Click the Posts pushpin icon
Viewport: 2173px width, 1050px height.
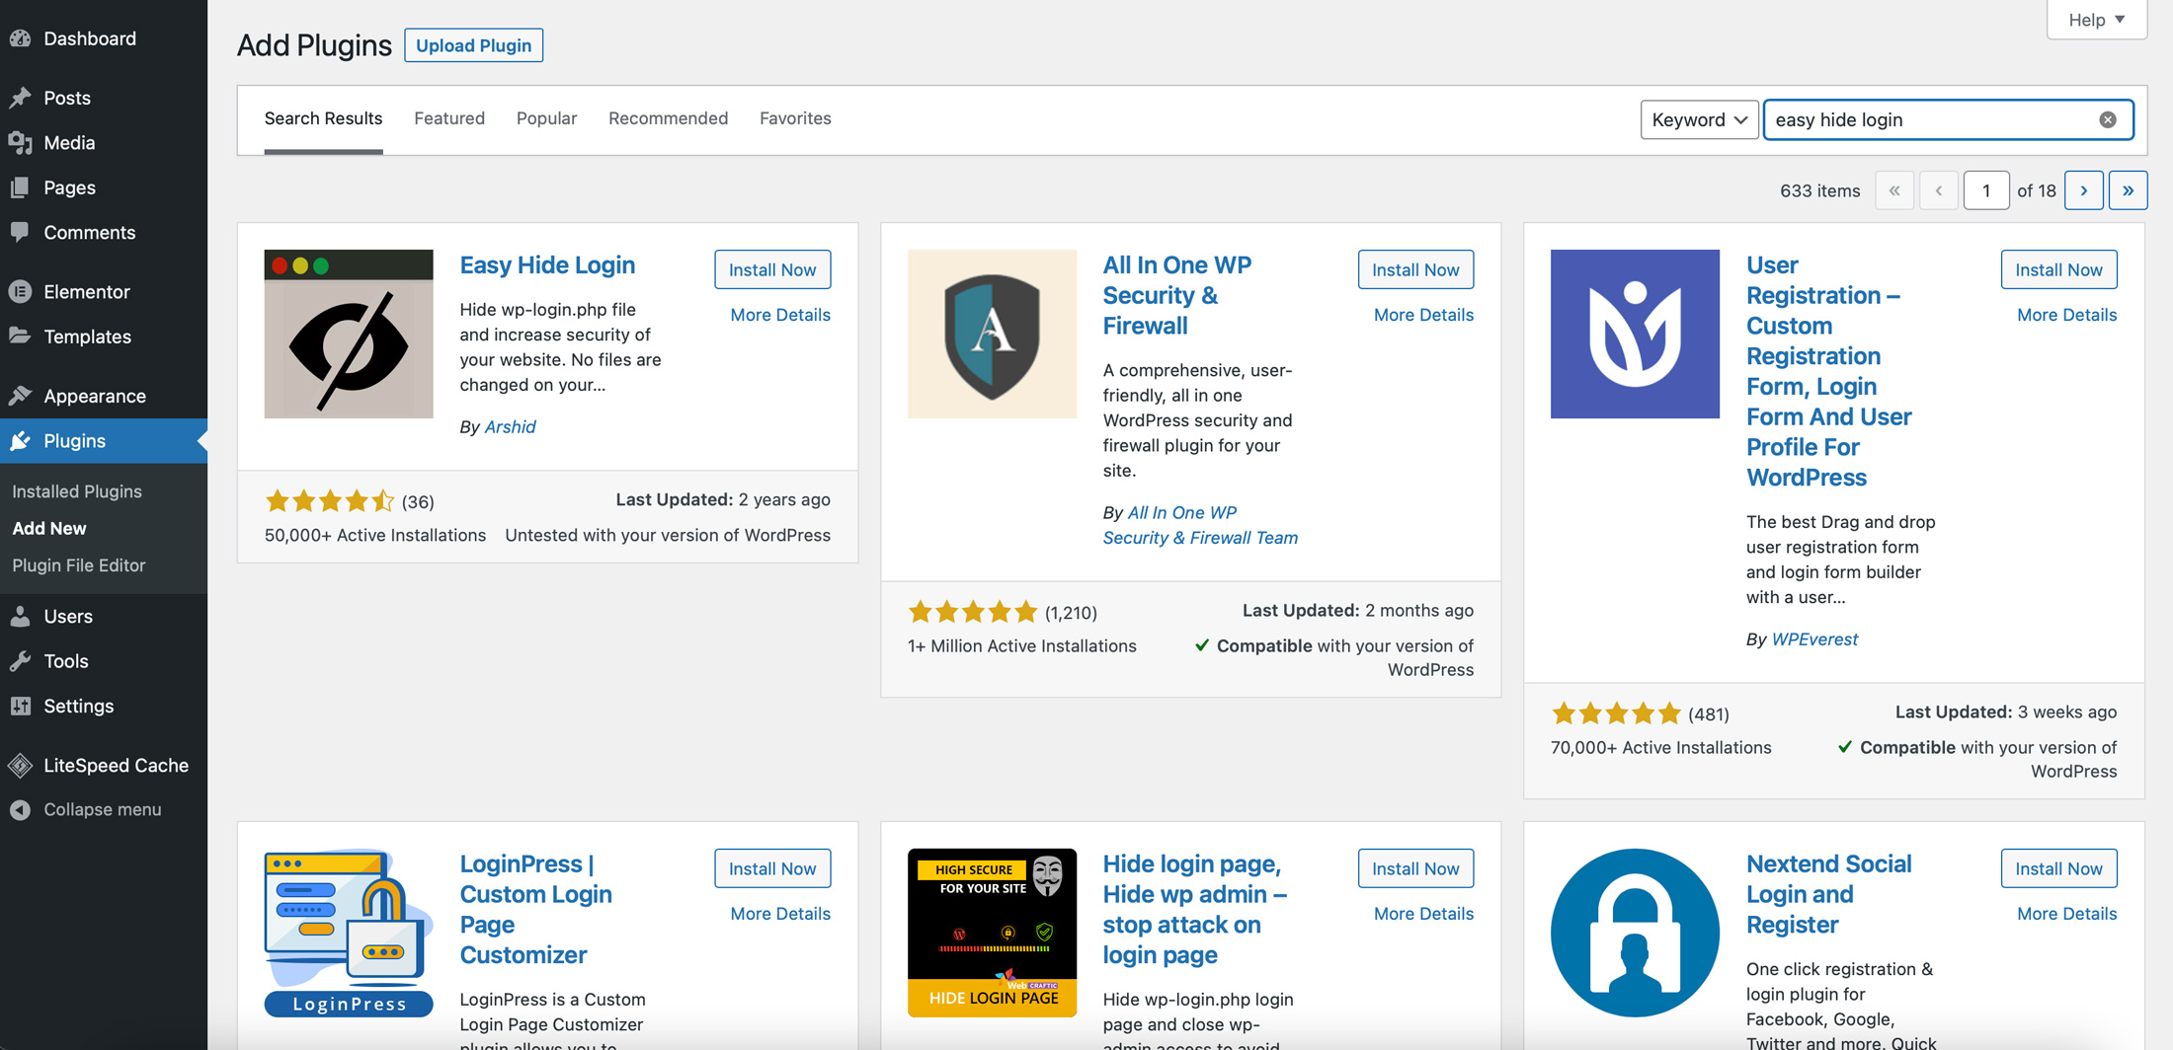tap(20, 98)
